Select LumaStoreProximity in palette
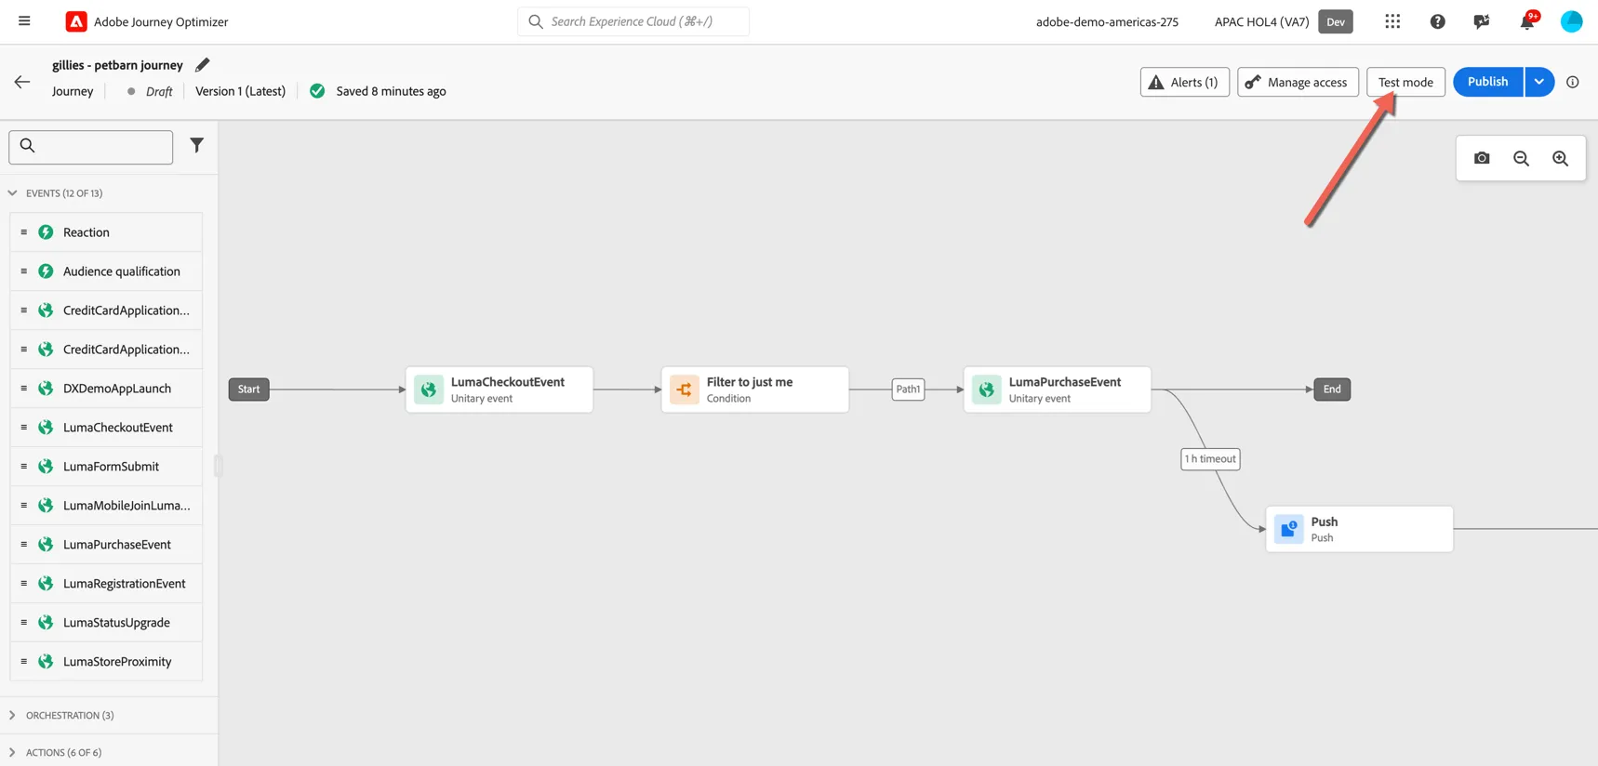This screenshot has height=766, width=1598. [x=106, y=662]
